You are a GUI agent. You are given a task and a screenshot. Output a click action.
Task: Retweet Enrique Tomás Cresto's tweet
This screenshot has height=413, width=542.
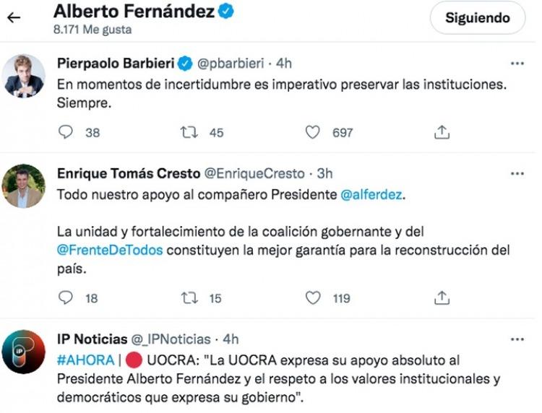(189, 297)
